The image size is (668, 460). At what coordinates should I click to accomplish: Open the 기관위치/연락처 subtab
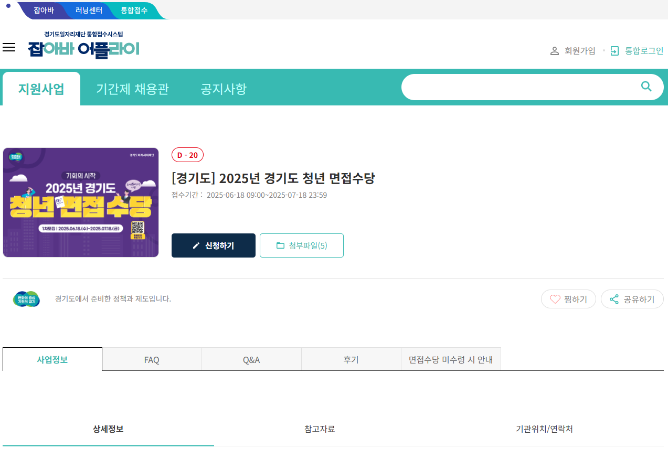coord(545,429)
